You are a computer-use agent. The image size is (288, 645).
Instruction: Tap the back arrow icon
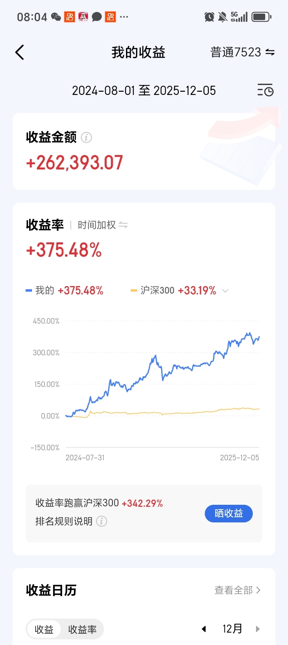coord(20,52)
